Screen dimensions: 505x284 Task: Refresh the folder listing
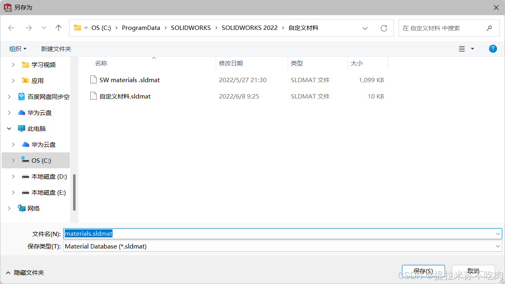(384, 28)
